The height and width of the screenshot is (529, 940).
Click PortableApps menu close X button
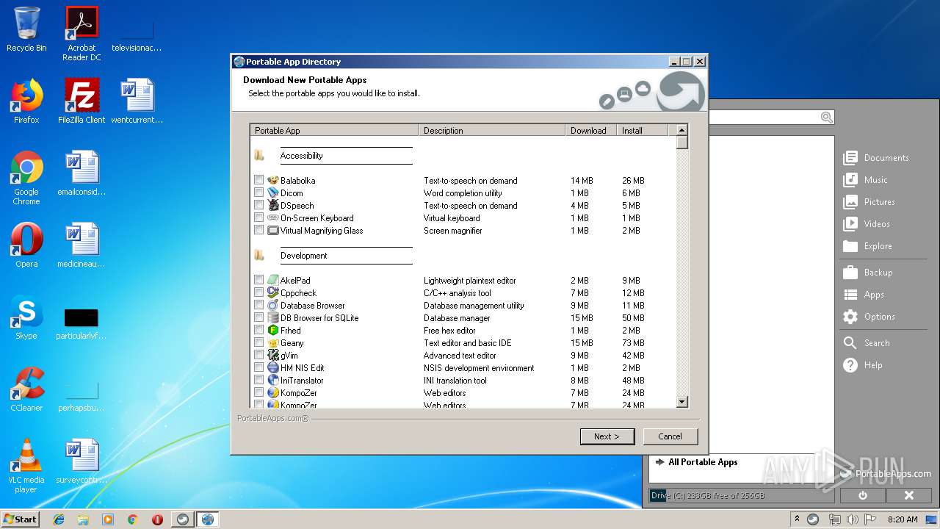(908, 495)
